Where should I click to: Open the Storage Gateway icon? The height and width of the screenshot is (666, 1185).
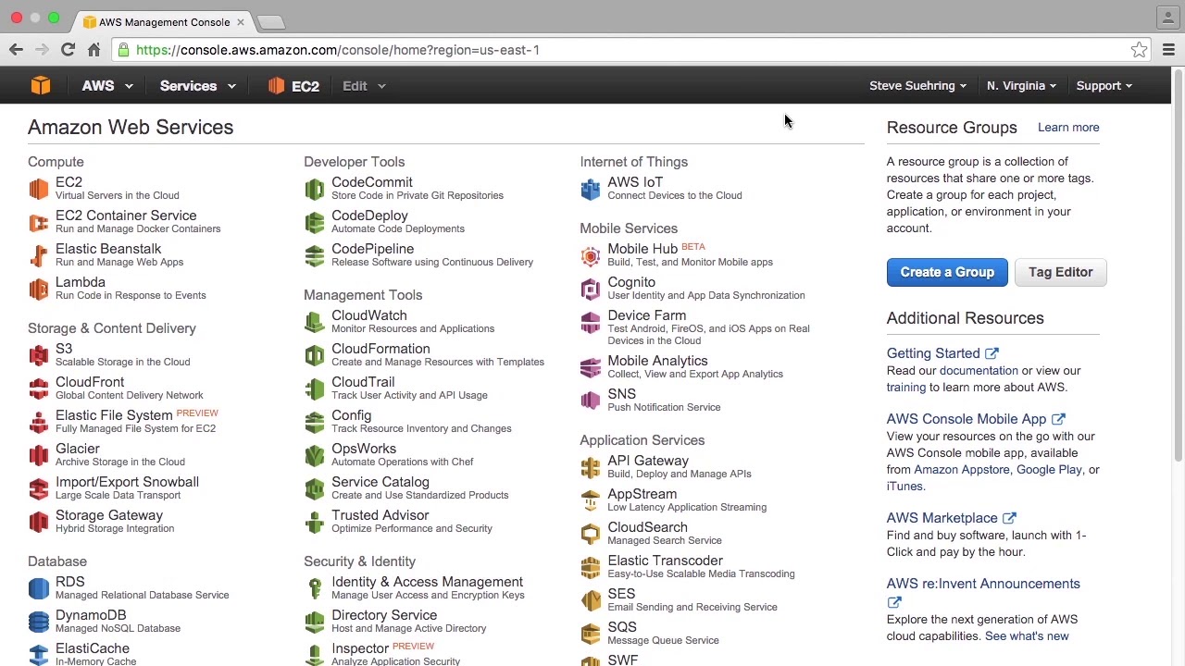click(x=38, y=522)
